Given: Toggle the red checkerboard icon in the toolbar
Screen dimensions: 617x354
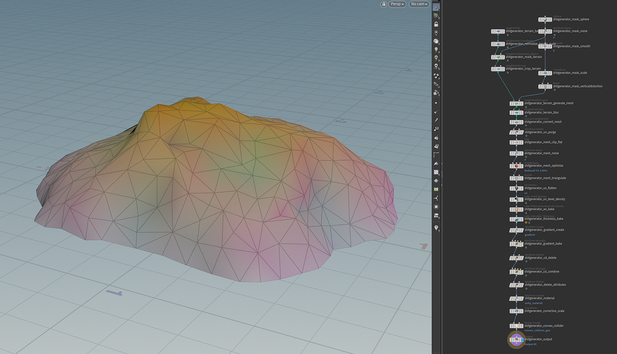Looking at the screenshot, I should [x=436, y=172].
